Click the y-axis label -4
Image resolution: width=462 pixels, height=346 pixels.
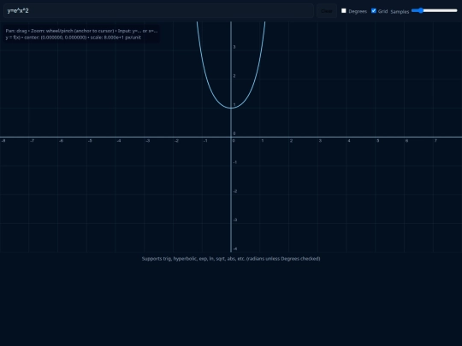tap(234, 249)
